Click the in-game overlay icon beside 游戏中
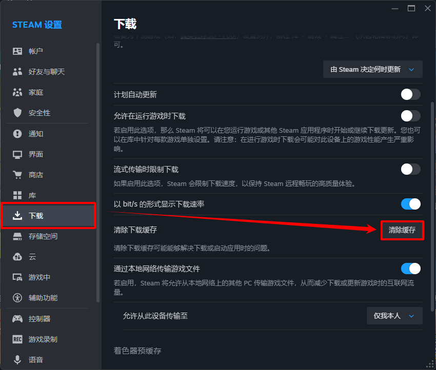 click(17, 277)
